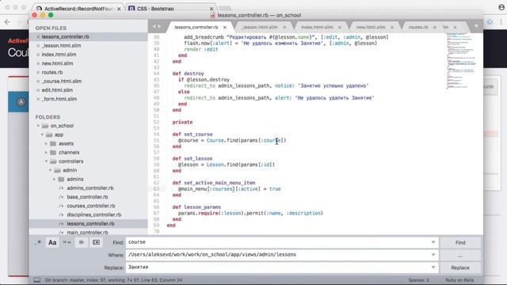Open the tab list dropdown arrow
This screenshot has height=285, width=507.
point(476,26)
